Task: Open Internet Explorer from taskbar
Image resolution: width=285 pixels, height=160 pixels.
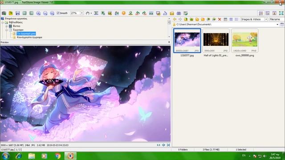Action: (x=19, y=156)
